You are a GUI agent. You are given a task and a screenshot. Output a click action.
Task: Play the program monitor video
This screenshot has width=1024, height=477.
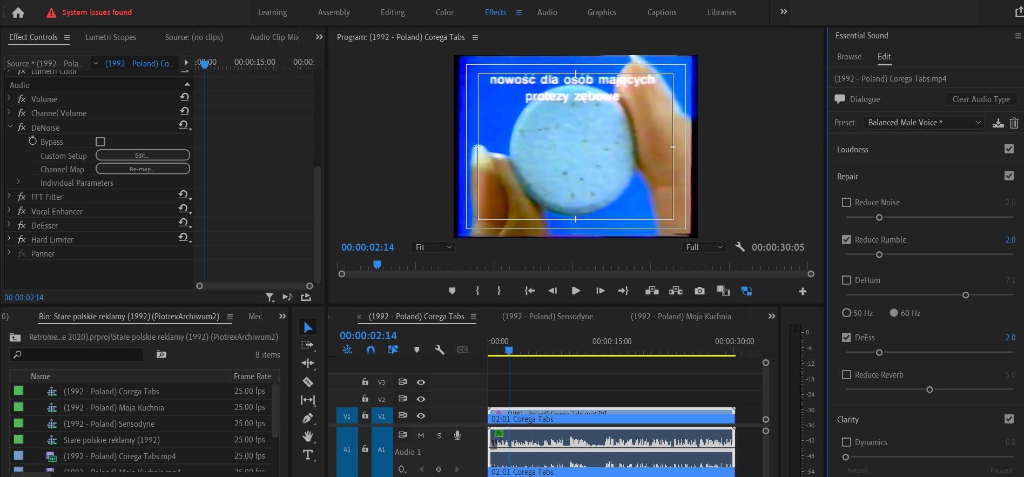[576, 291]
